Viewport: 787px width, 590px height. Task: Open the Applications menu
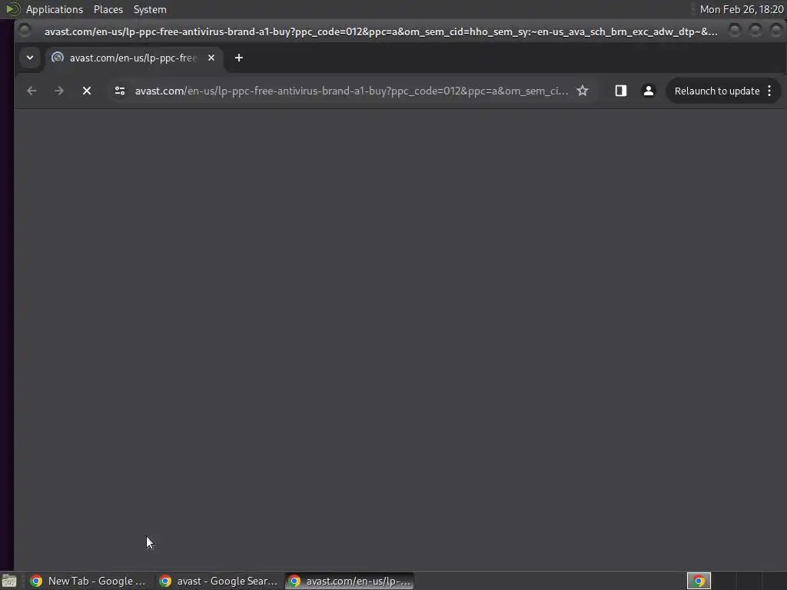point(55,9)
